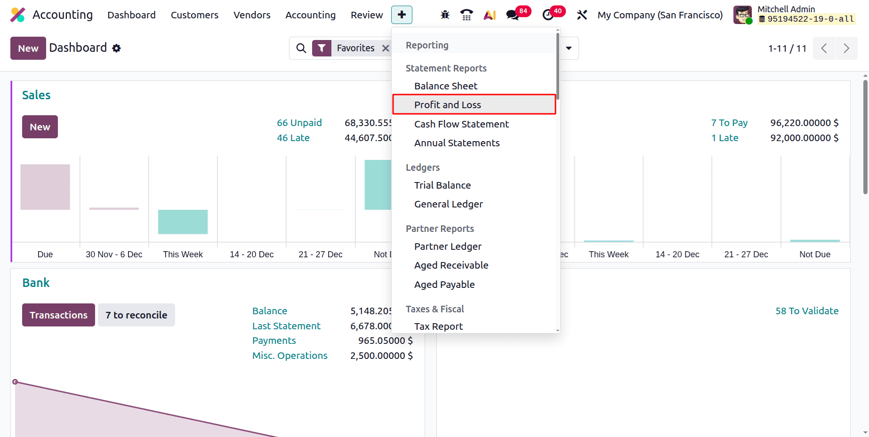Open the Reporting plus dropdown menu
This screenshot has width=869, height=437.
coord(402,15)
